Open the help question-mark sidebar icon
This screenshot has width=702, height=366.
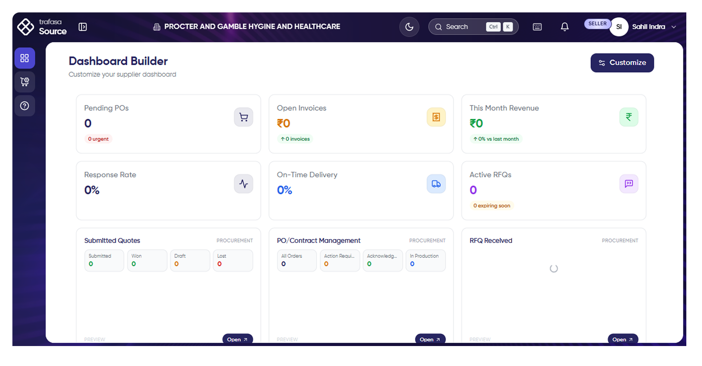click(25, 106)
